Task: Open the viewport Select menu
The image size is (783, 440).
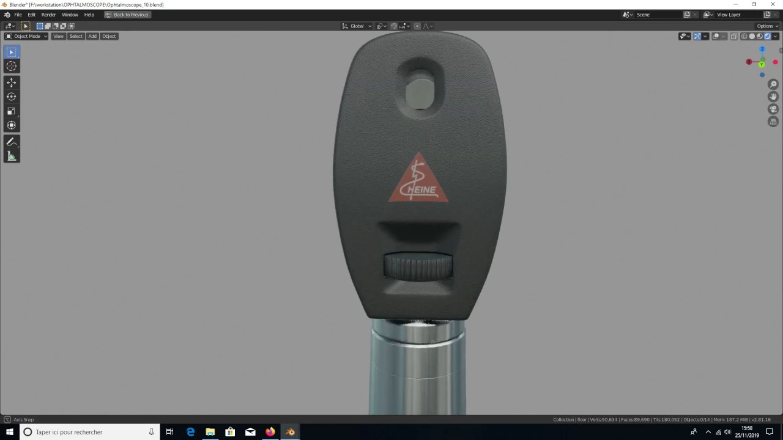Action: pos(76,36)
